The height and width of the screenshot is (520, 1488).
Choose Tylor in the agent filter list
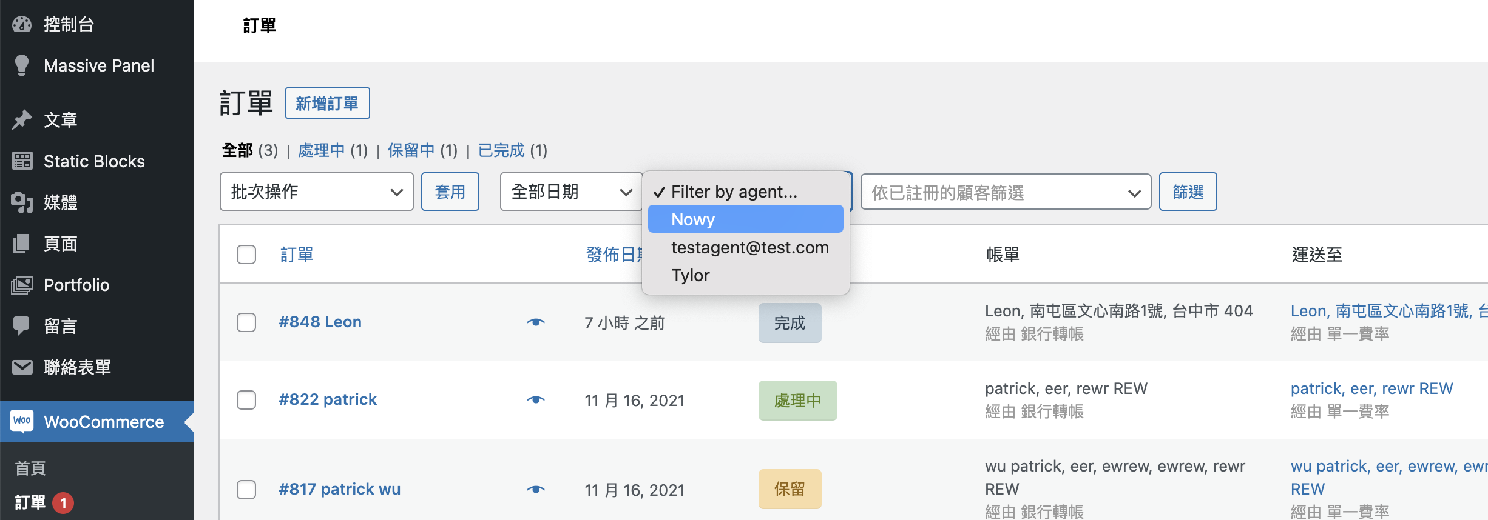point(746,275)
